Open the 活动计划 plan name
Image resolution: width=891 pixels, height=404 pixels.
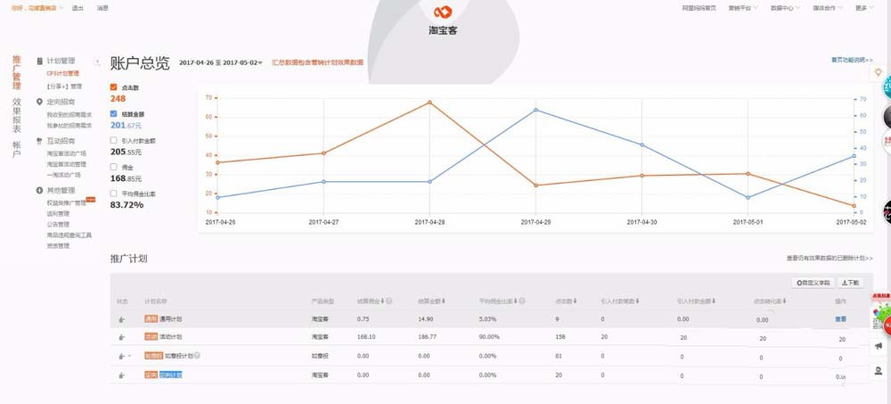170,337
